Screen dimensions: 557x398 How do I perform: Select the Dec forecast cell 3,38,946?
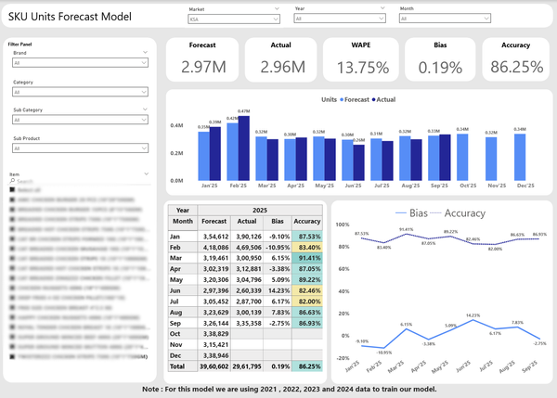click(x=214, y=355)
